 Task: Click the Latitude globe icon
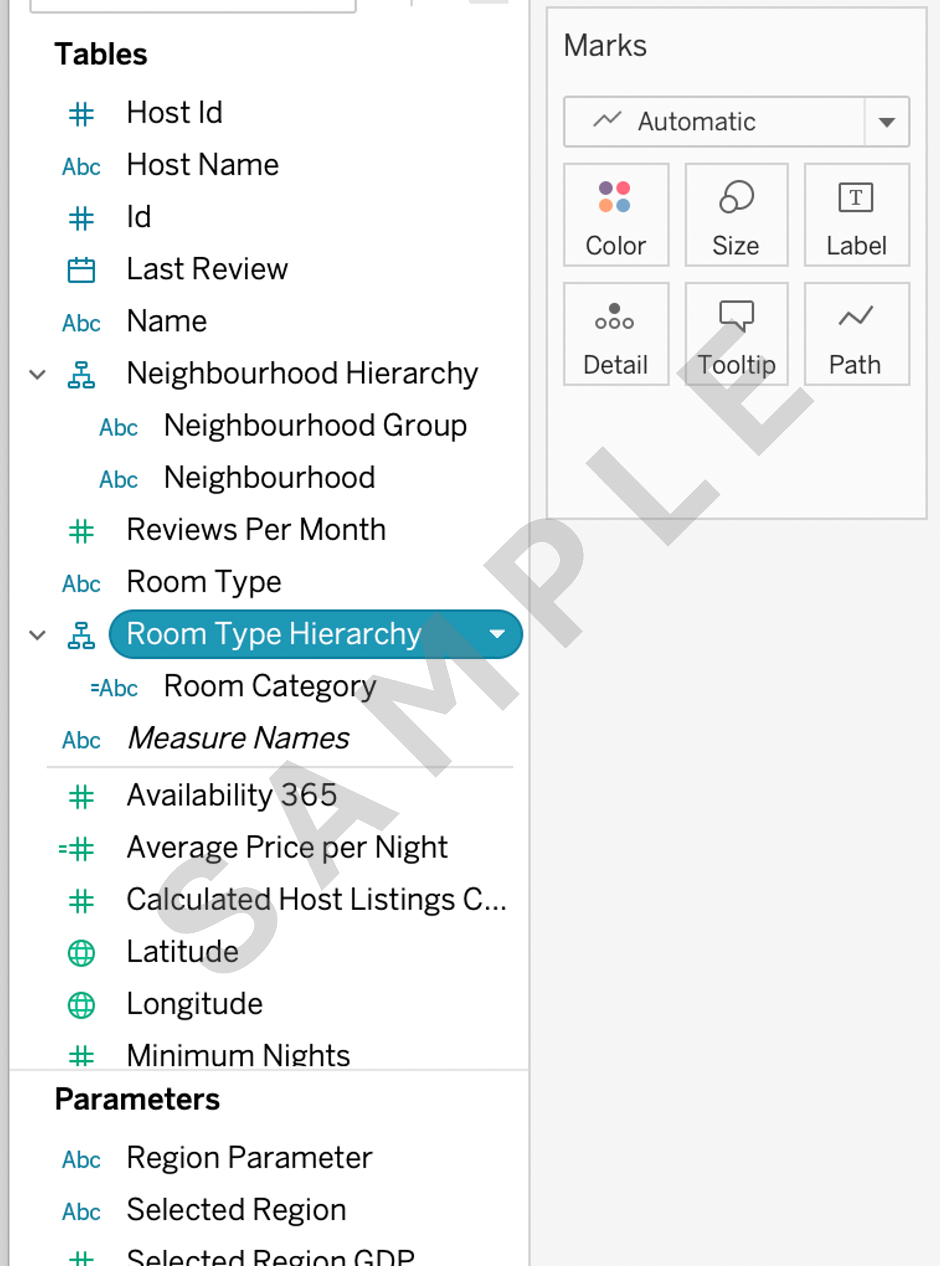click(x=81, y=953)
